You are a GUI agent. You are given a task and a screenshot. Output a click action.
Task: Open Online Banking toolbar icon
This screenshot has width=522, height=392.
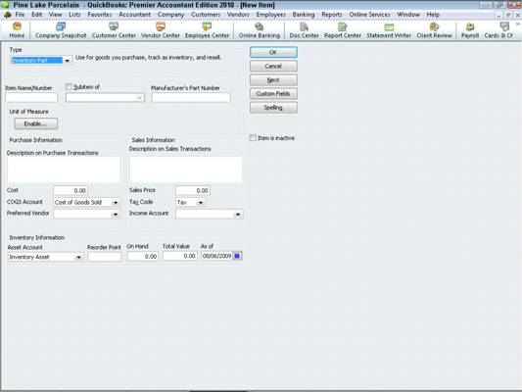pos(259,30)
